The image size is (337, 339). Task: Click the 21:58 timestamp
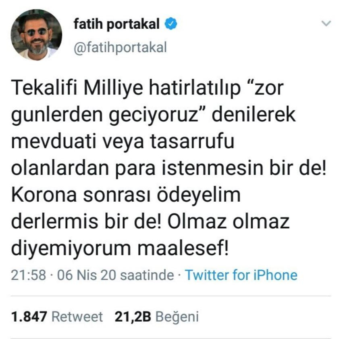pos(29,275)
